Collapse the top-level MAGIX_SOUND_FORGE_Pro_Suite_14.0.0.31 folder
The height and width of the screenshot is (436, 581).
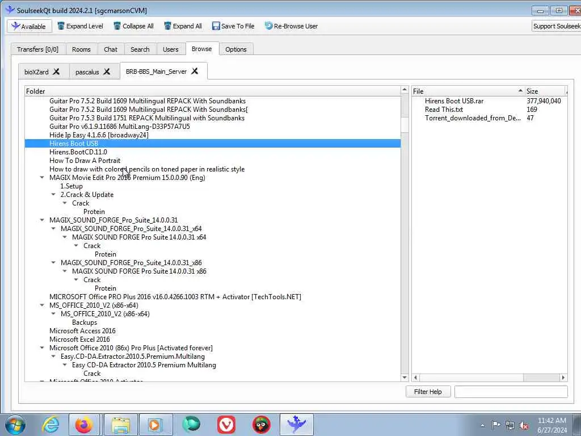pos(42,220)
